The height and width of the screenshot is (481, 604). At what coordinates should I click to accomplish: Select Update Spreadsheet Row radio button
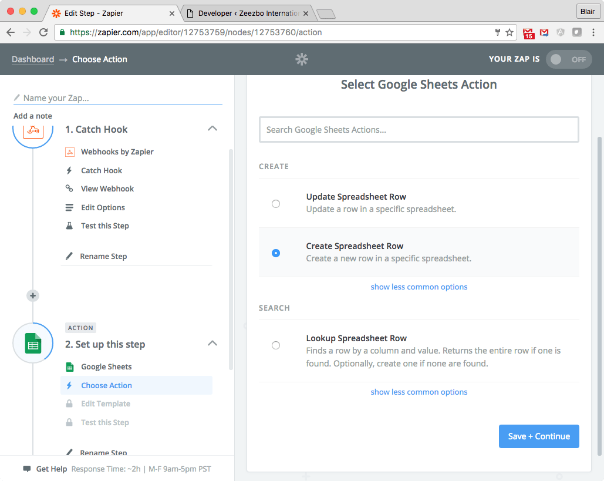click(x=276, y=203)
